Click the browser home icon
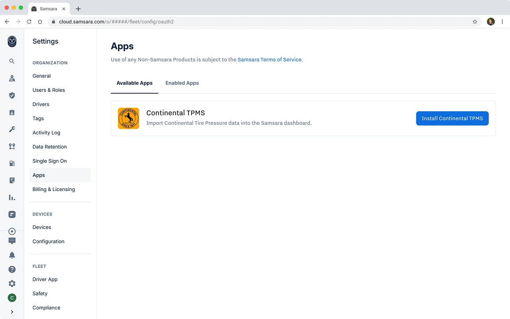The width and height of the screenshot is (510, 319). (x=40, y=22)
